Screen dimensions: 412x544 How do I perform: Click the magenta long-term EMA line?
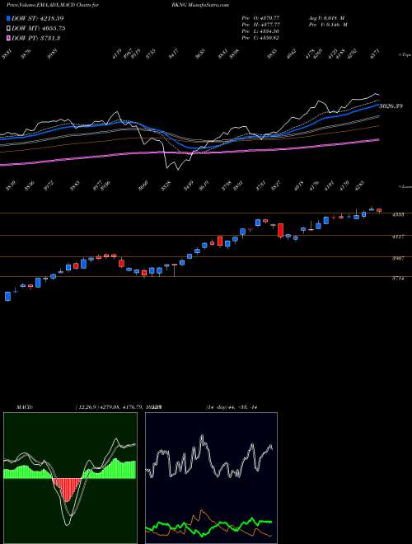190,152
